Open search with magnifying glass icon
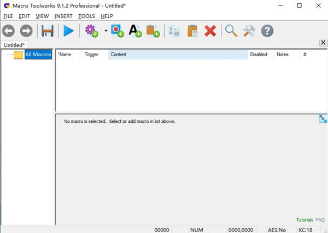This screenshot has width=328, height=233. [x=231, y=31]
